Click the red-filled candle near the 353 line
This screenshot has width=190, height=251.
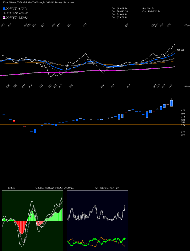pos(14,121)
